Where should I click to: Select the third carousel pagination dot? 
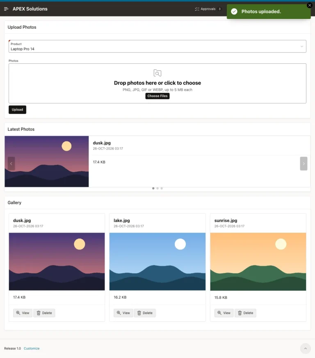pyautogui.click(x=162, y=188)
